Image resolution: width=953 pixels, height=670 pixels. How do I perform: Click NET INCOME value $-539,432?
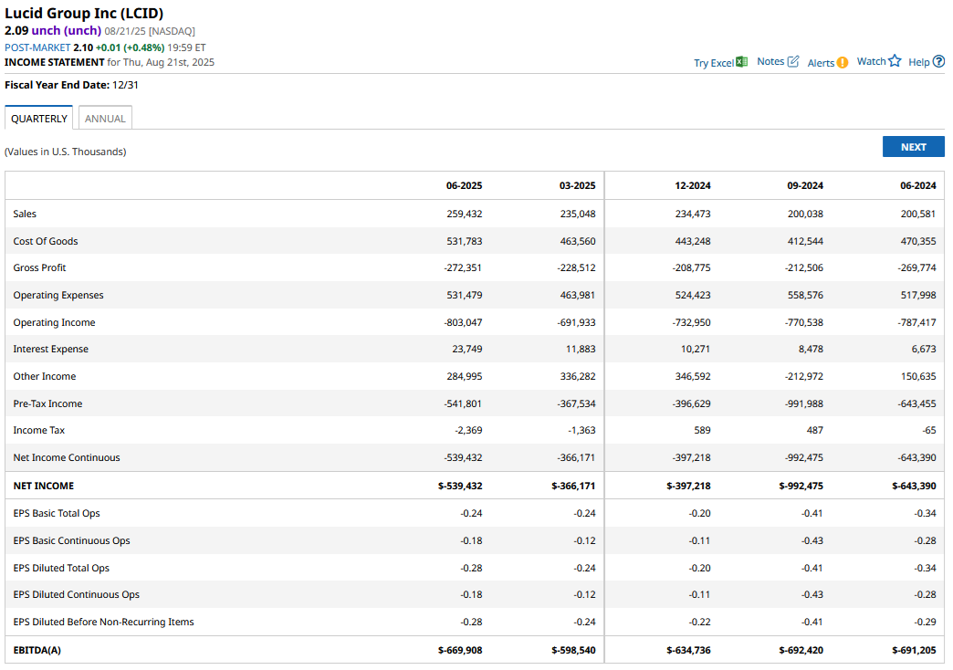click(x=460, y=486)
